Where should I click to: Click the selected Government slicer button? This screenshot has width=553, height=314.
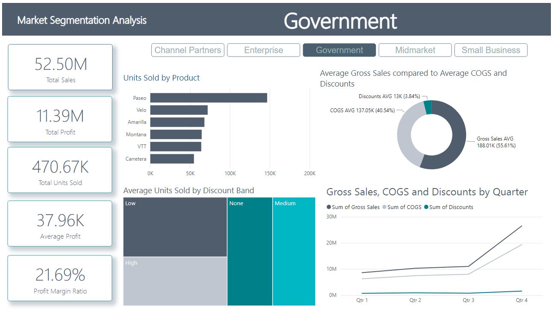click(339, 50)
